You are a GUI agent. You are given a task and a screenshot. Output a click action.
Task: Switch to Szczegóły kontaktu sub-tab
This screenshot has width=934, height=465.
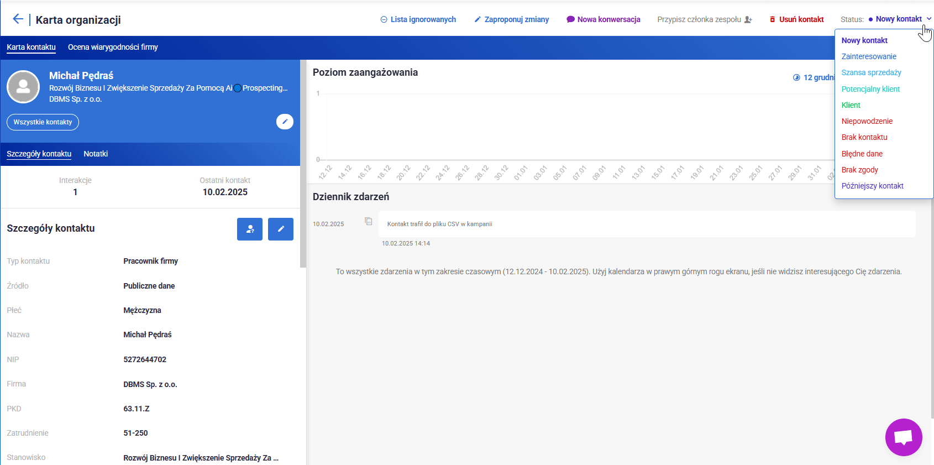pos(39,154)
